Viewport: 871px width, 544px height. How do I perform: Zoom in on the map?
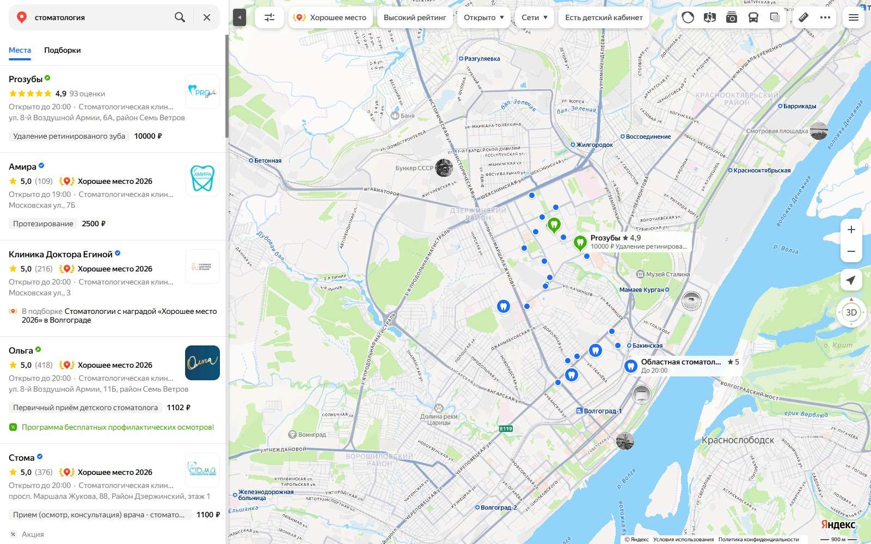click(x=851, y=230)
